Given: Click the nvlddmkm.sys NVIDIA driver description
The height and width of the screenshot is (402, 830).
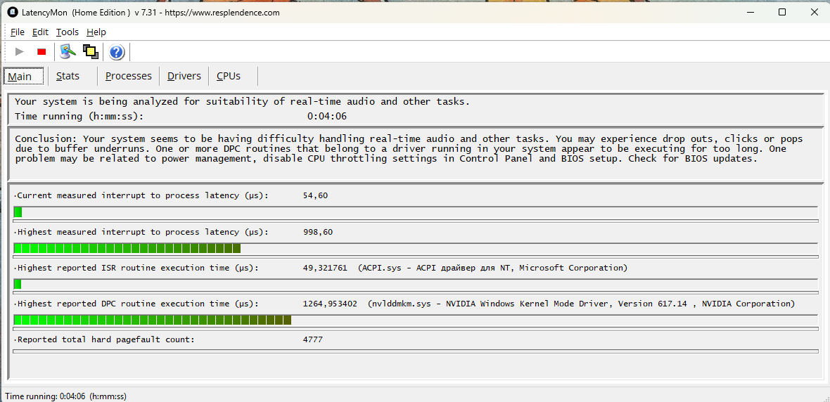Looking at the screenshot, I should pos(581,304).
